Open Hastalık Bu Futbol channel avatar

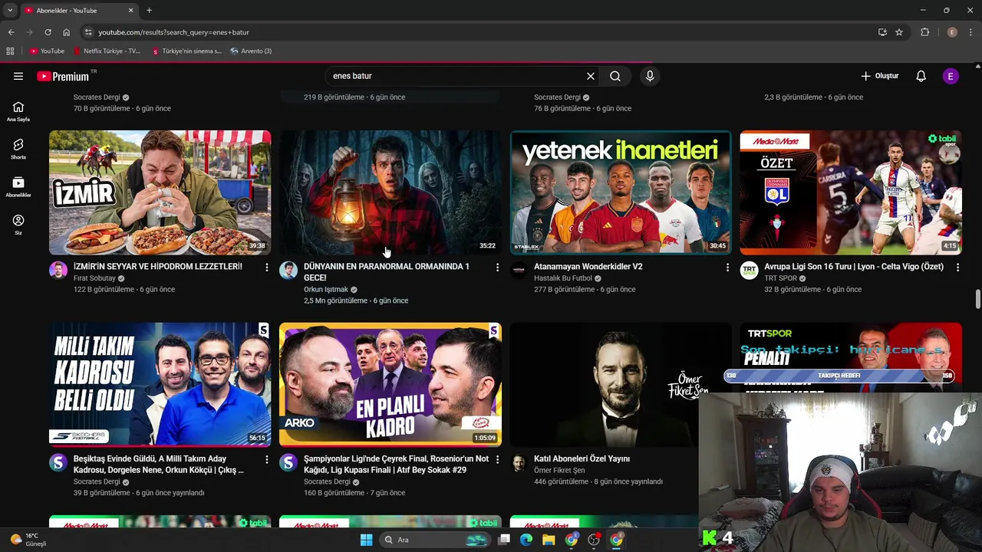click(519, 270)
